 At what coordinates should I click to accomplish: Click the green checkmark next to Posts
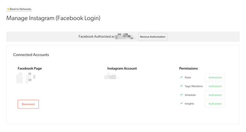pyautogui.click(x=181, y=77)
